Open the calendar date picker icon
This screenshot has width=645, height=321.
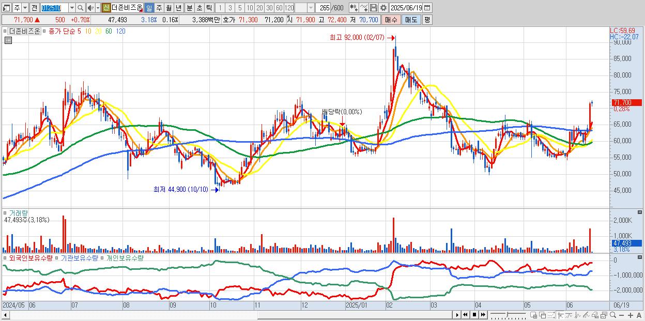[x=427, y=8]
